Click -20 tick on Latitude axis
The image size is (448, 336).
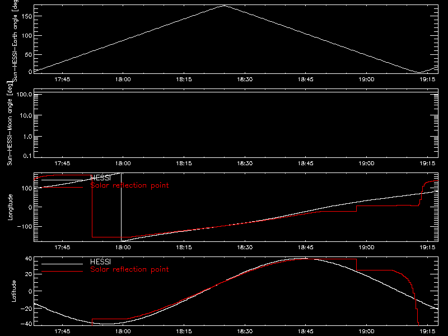coord(26,309)
